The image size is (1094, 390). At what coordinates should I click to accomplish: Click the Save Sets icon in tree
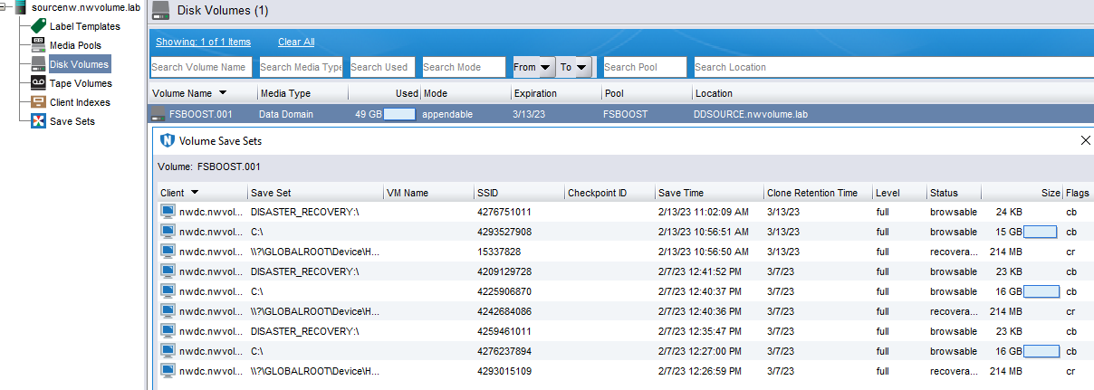pos(38,121)
